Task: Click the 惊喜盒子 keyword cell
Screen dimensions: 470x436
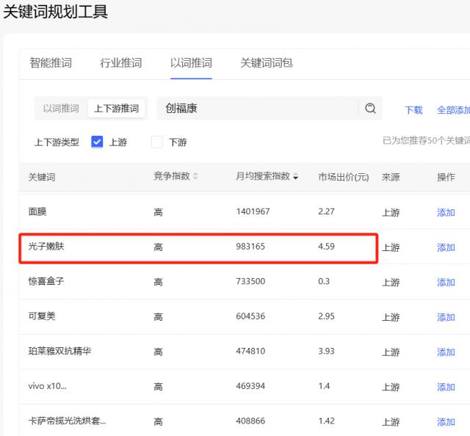Action: click(46, 281)
